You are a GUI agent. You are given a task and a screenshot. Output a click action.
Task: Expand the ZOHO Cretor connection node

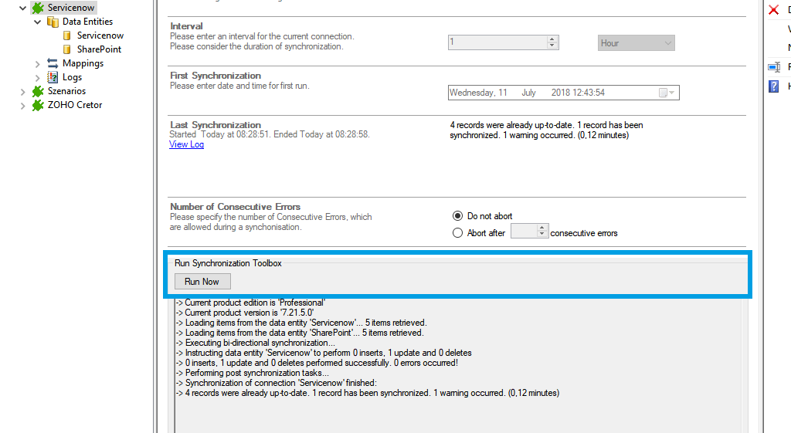pyautogui.click(x=23, y=105)
